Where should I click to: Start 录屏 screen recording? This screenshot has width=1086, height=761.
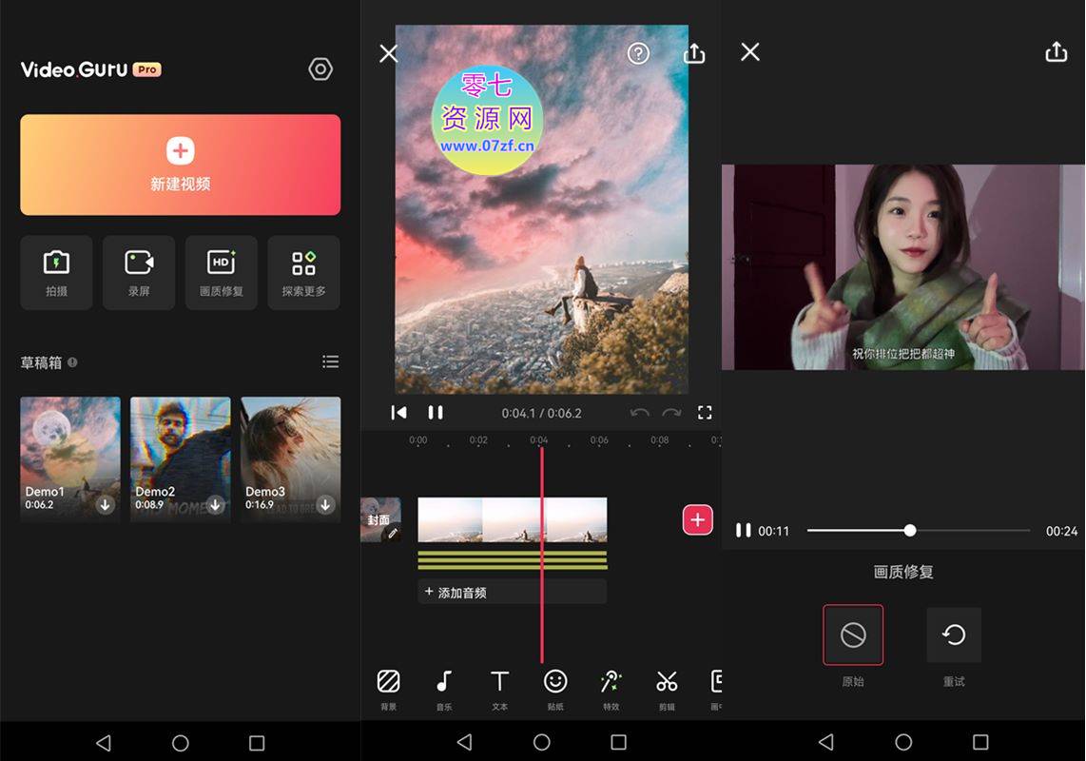coord(139,272)
